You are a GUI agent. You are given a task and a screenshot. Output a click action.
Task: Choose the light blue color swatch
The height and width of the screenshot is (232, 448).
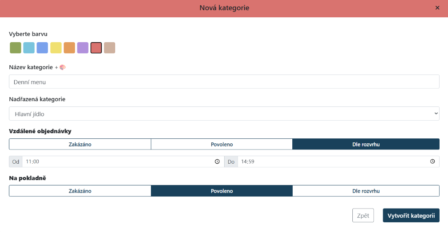click(29, 48)
